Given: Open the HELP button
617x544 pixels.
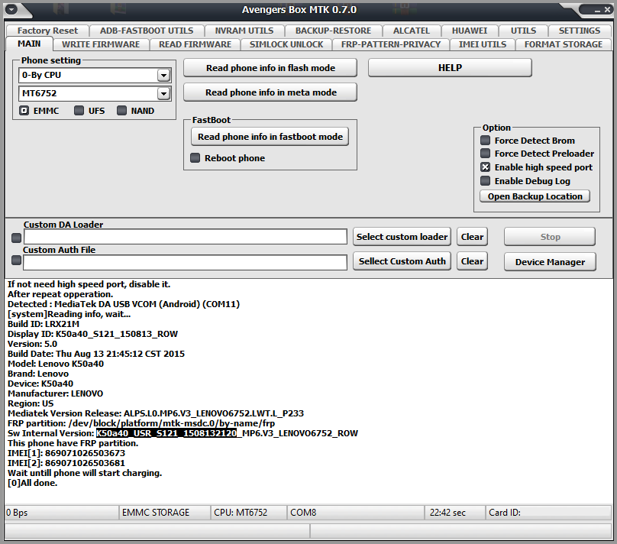Looking at the screenshot, I should pos(451,68).
